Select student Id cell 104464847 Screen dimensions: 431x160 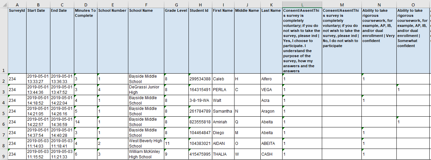200,133
